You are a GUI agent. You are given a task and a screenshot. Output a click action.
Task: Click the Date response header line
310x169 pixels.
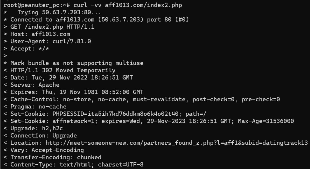[71, 77]
